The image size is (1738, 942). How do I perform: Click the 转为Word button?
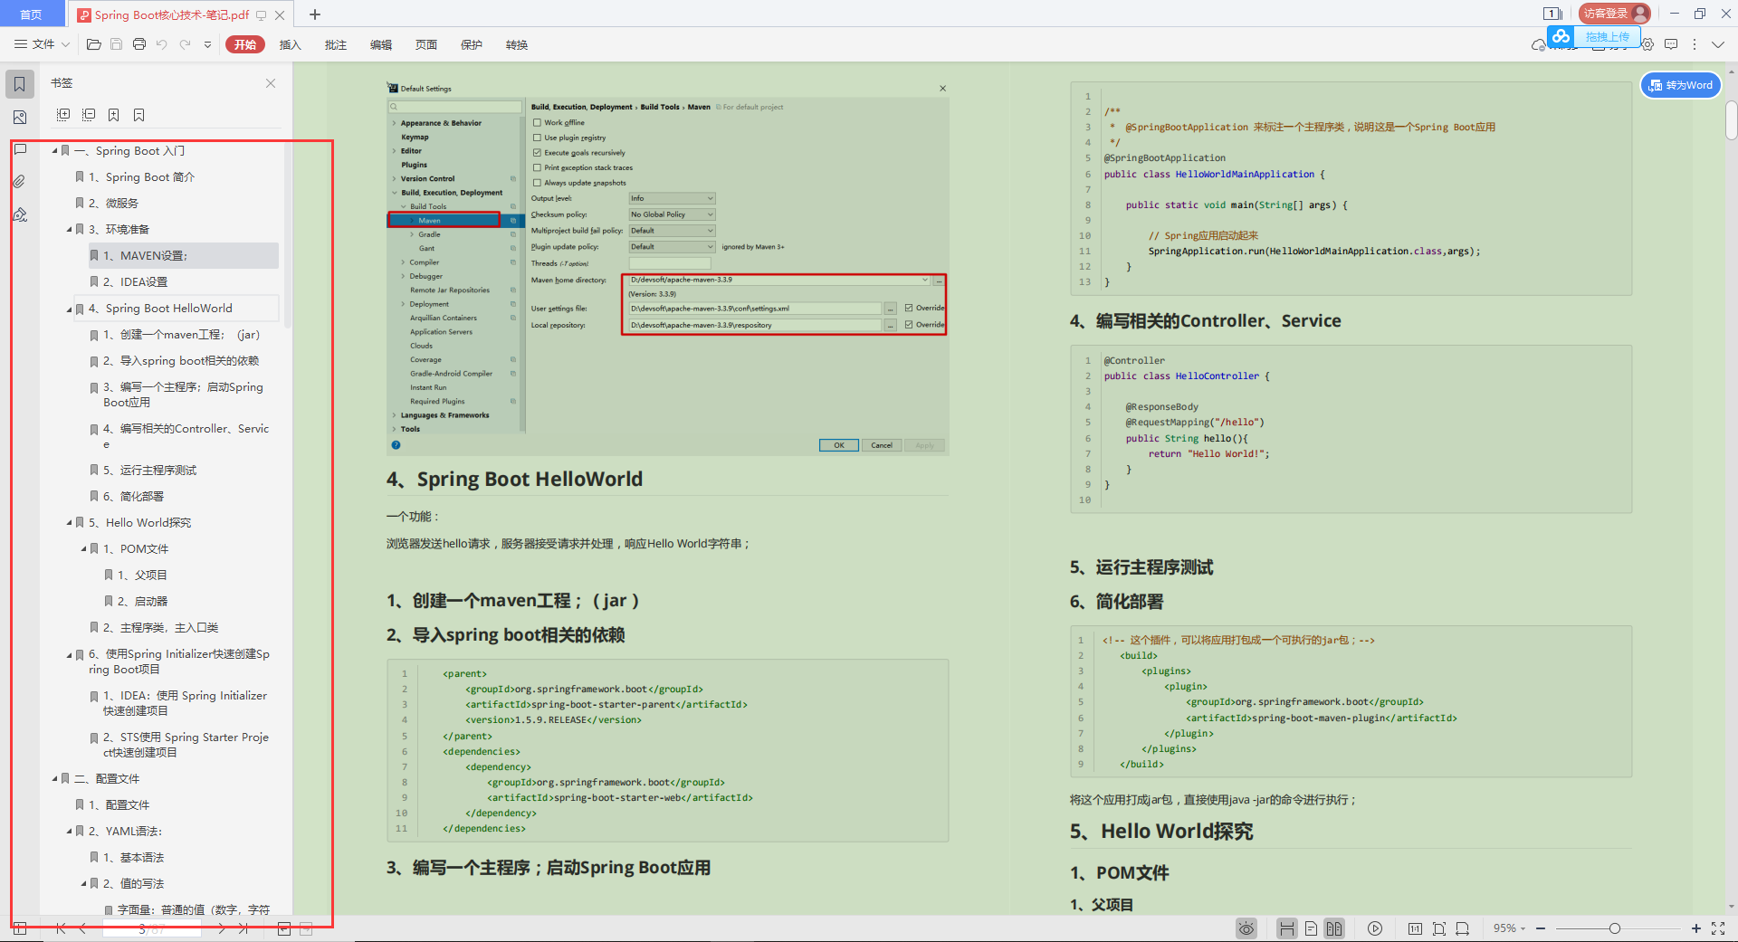tap(1681, 85)
